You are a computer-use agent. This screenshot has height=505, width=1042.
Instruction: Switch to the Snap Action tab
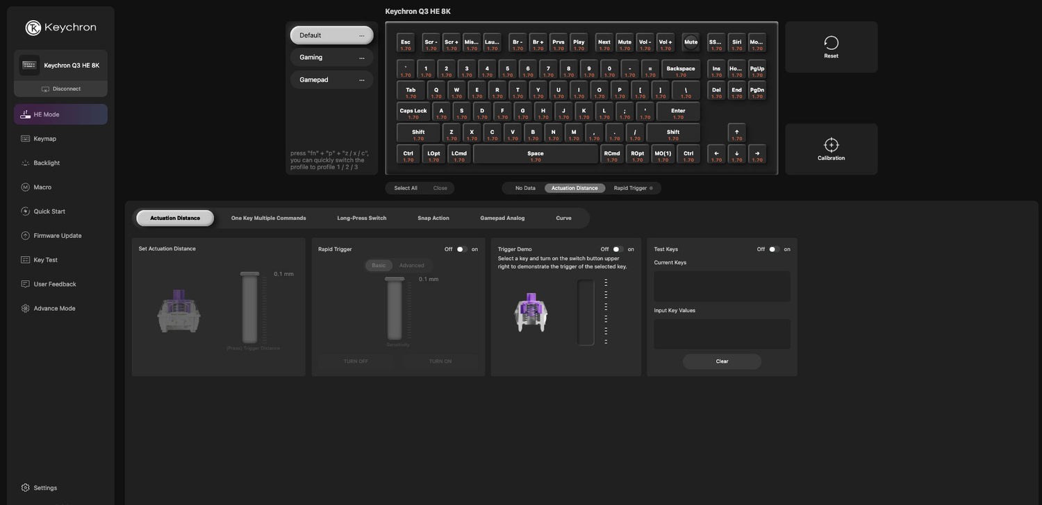433,218
